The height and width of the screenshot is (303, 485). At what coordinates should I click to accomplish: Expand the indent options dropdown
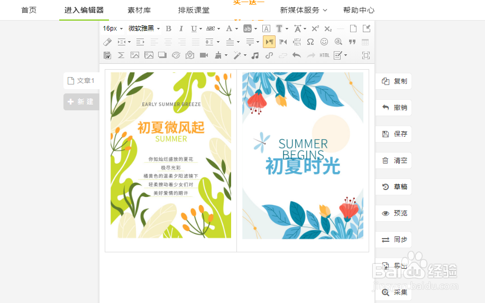tap(129, 42)
